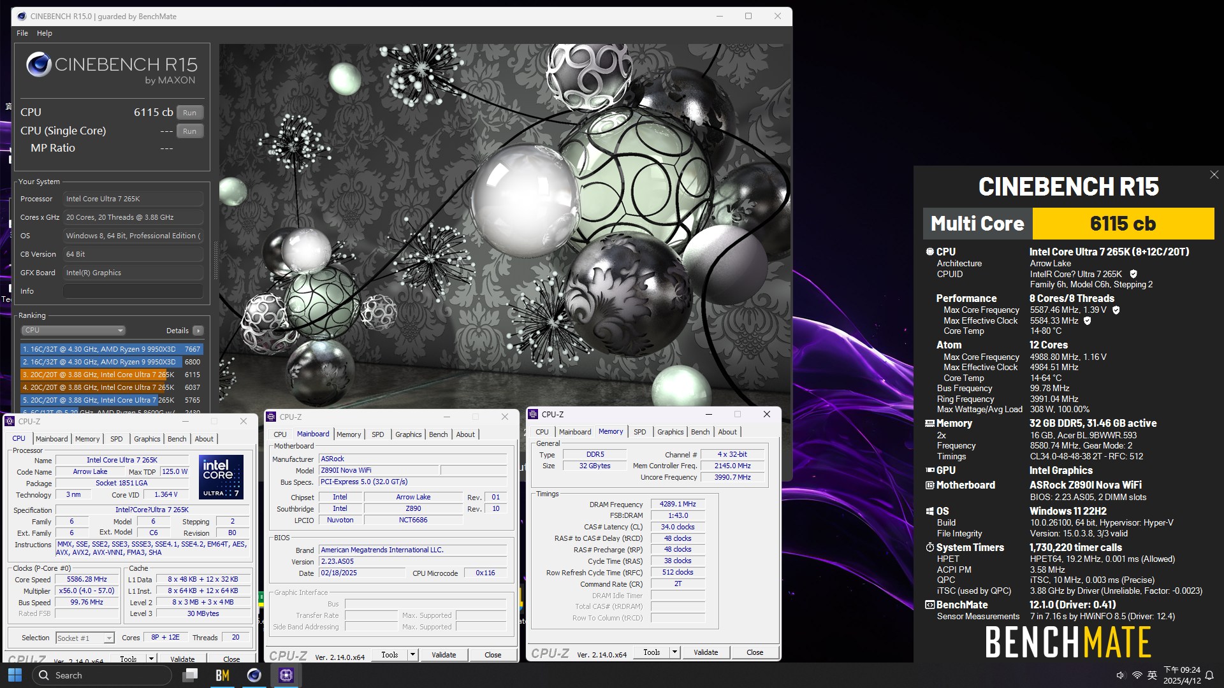Open Socket #1 selection dropdown
This screenshot has height=688, width=1224.
tap(84, 638)
